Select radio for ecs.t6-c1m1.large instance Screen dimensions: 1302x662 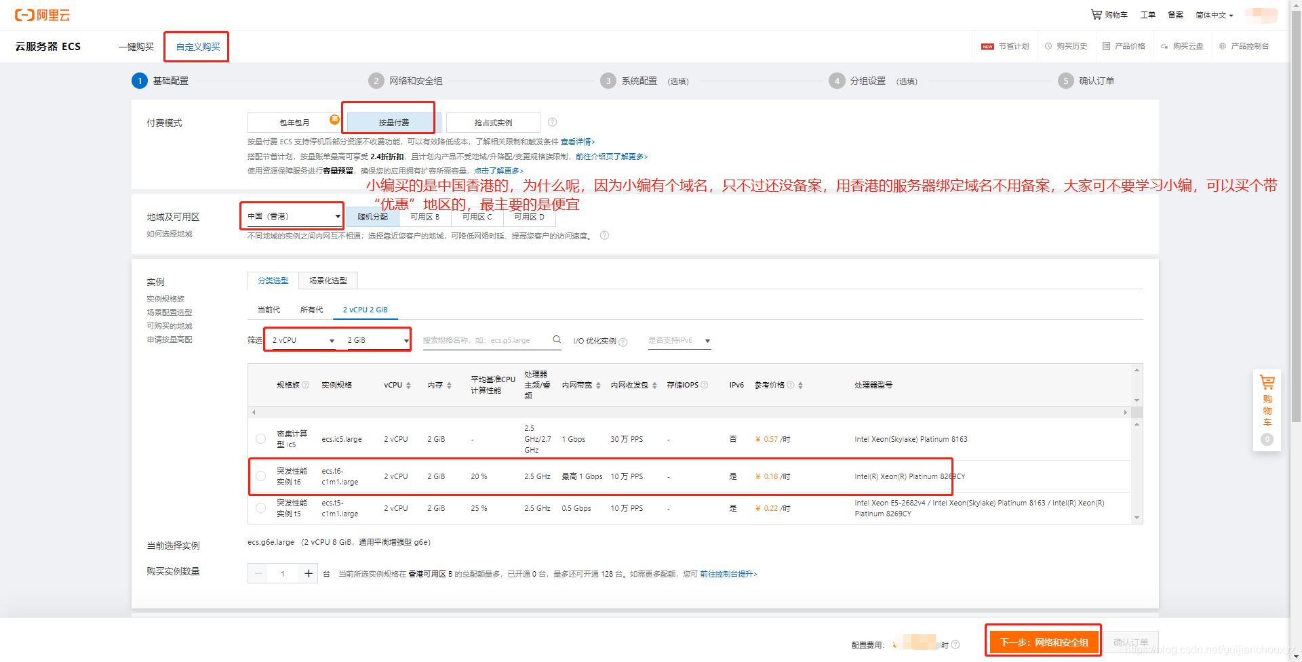tap(260, 476)
